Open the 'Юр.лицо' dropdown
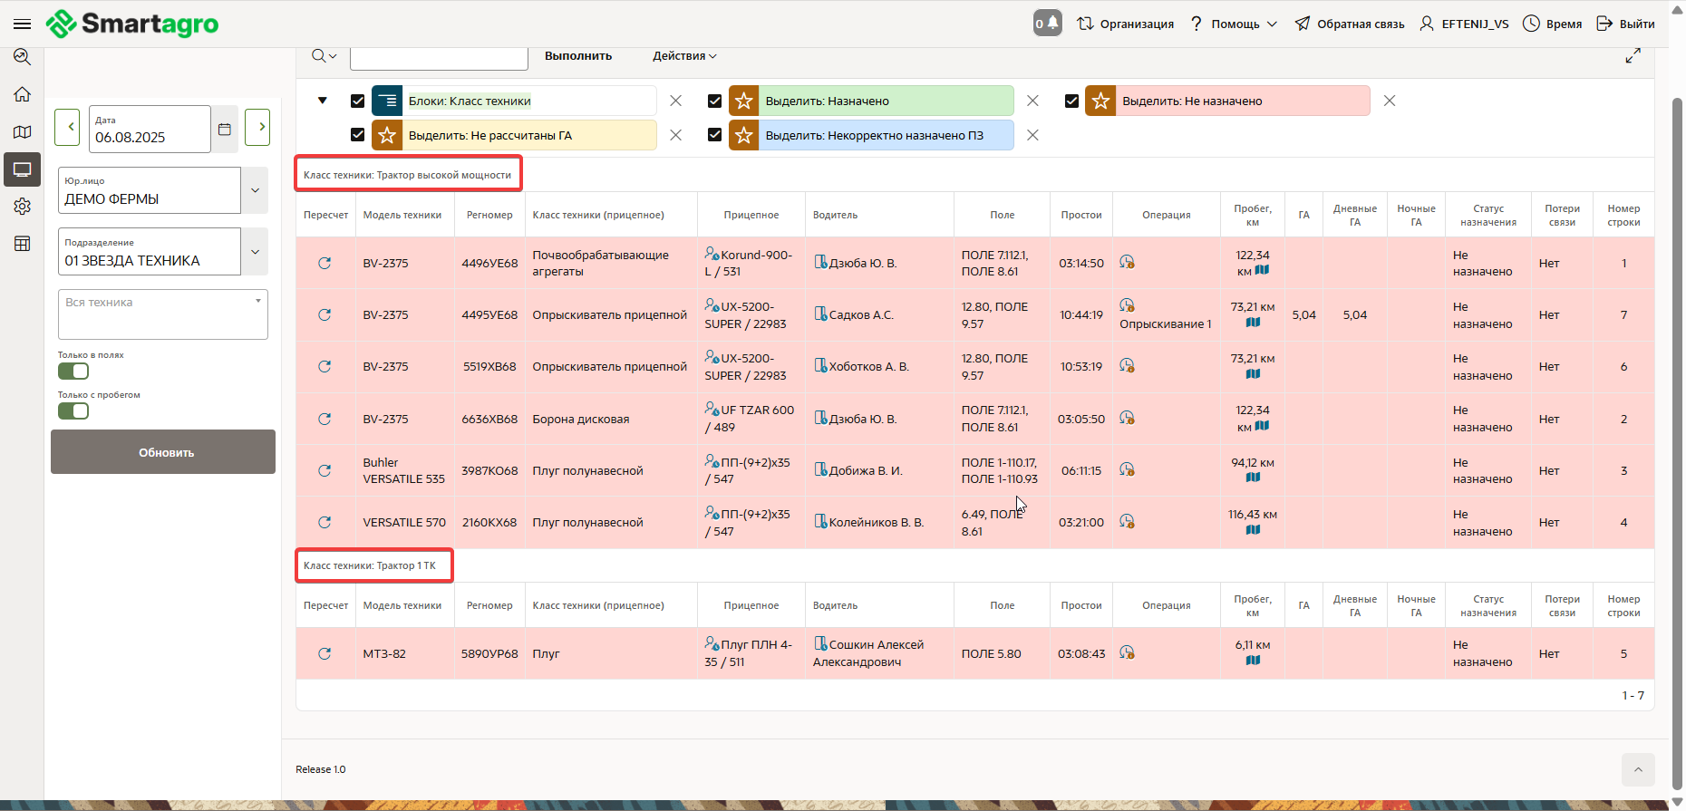Screen dimensions: 1686x811 [255, 190]
